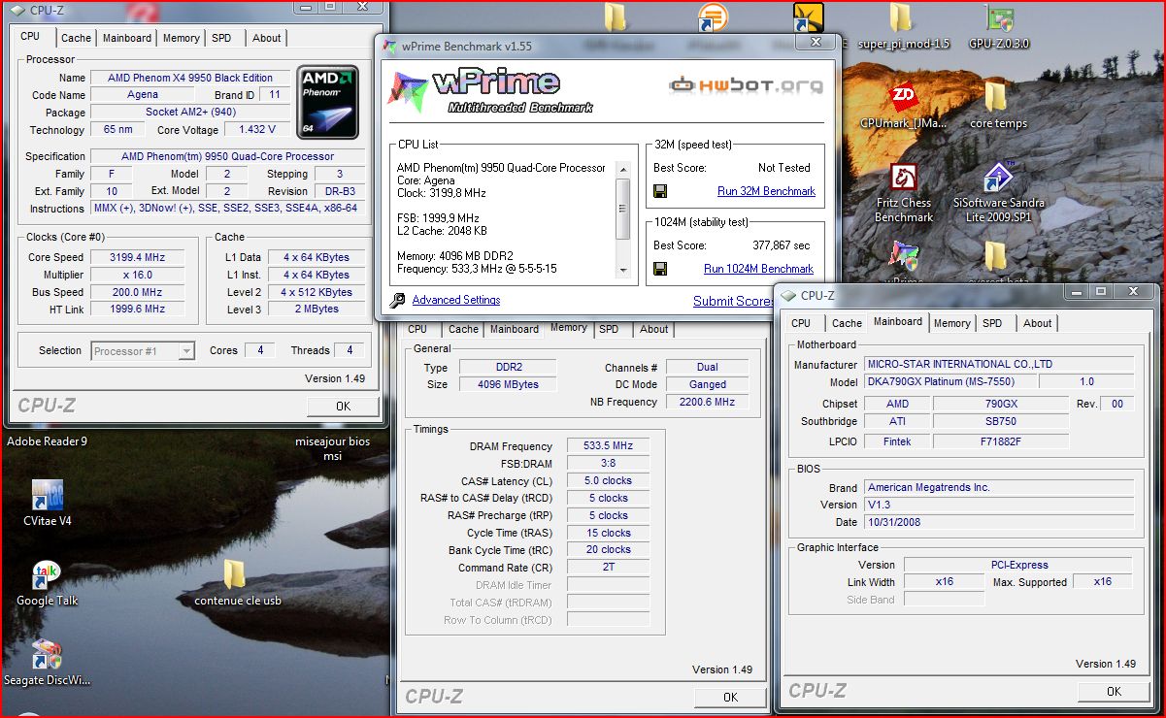The height and width of the screenshot is (718, 1166).
Task: Switch to About tab in CPU-Z Timings window
Action: pyautogui.click(x=654, y=329)
